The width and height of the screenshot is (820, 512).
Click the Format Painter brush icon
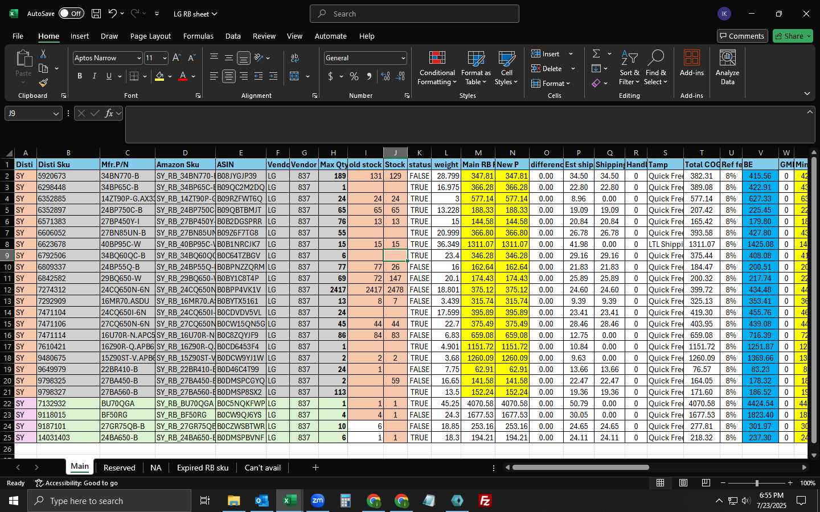pos(43,83)
